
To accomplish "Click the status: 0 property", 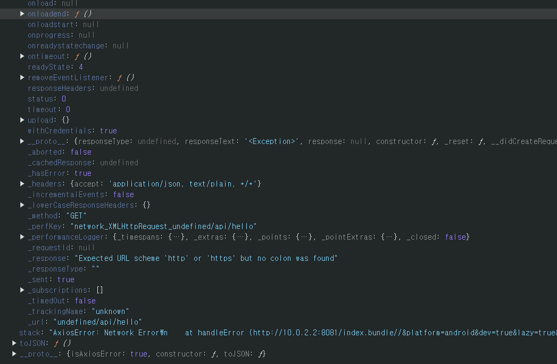I will tap(47, 99).
